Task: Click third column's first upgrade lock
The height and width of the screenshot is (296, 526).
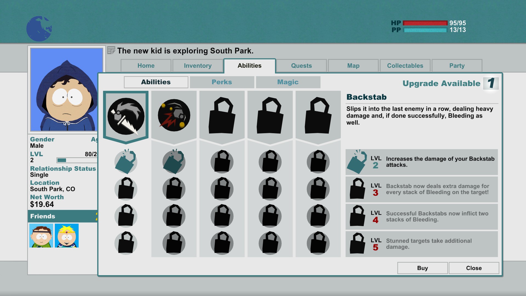Action: pos(222,162)
